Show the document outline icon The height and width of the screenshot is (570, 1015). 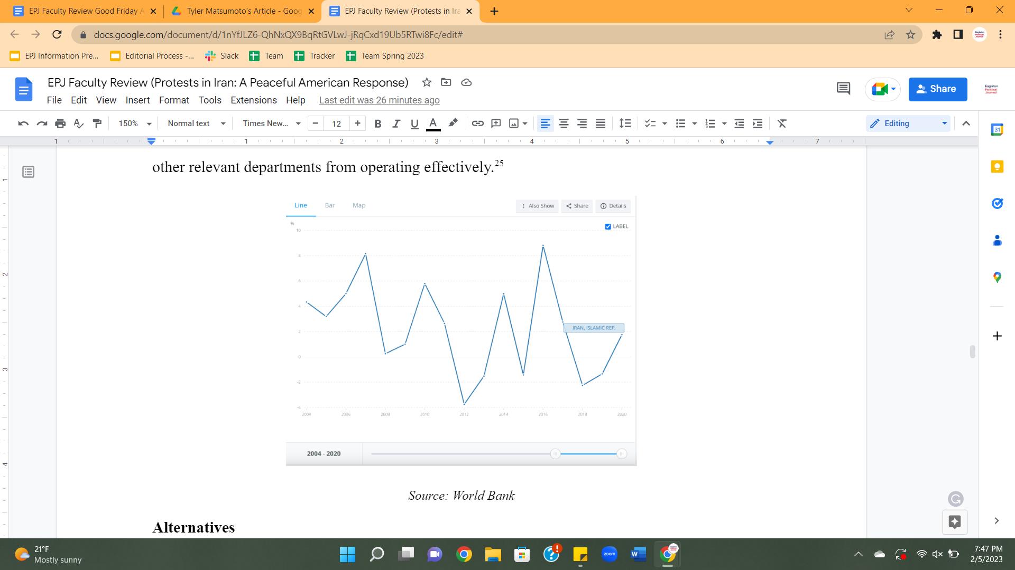click(29, 172)
